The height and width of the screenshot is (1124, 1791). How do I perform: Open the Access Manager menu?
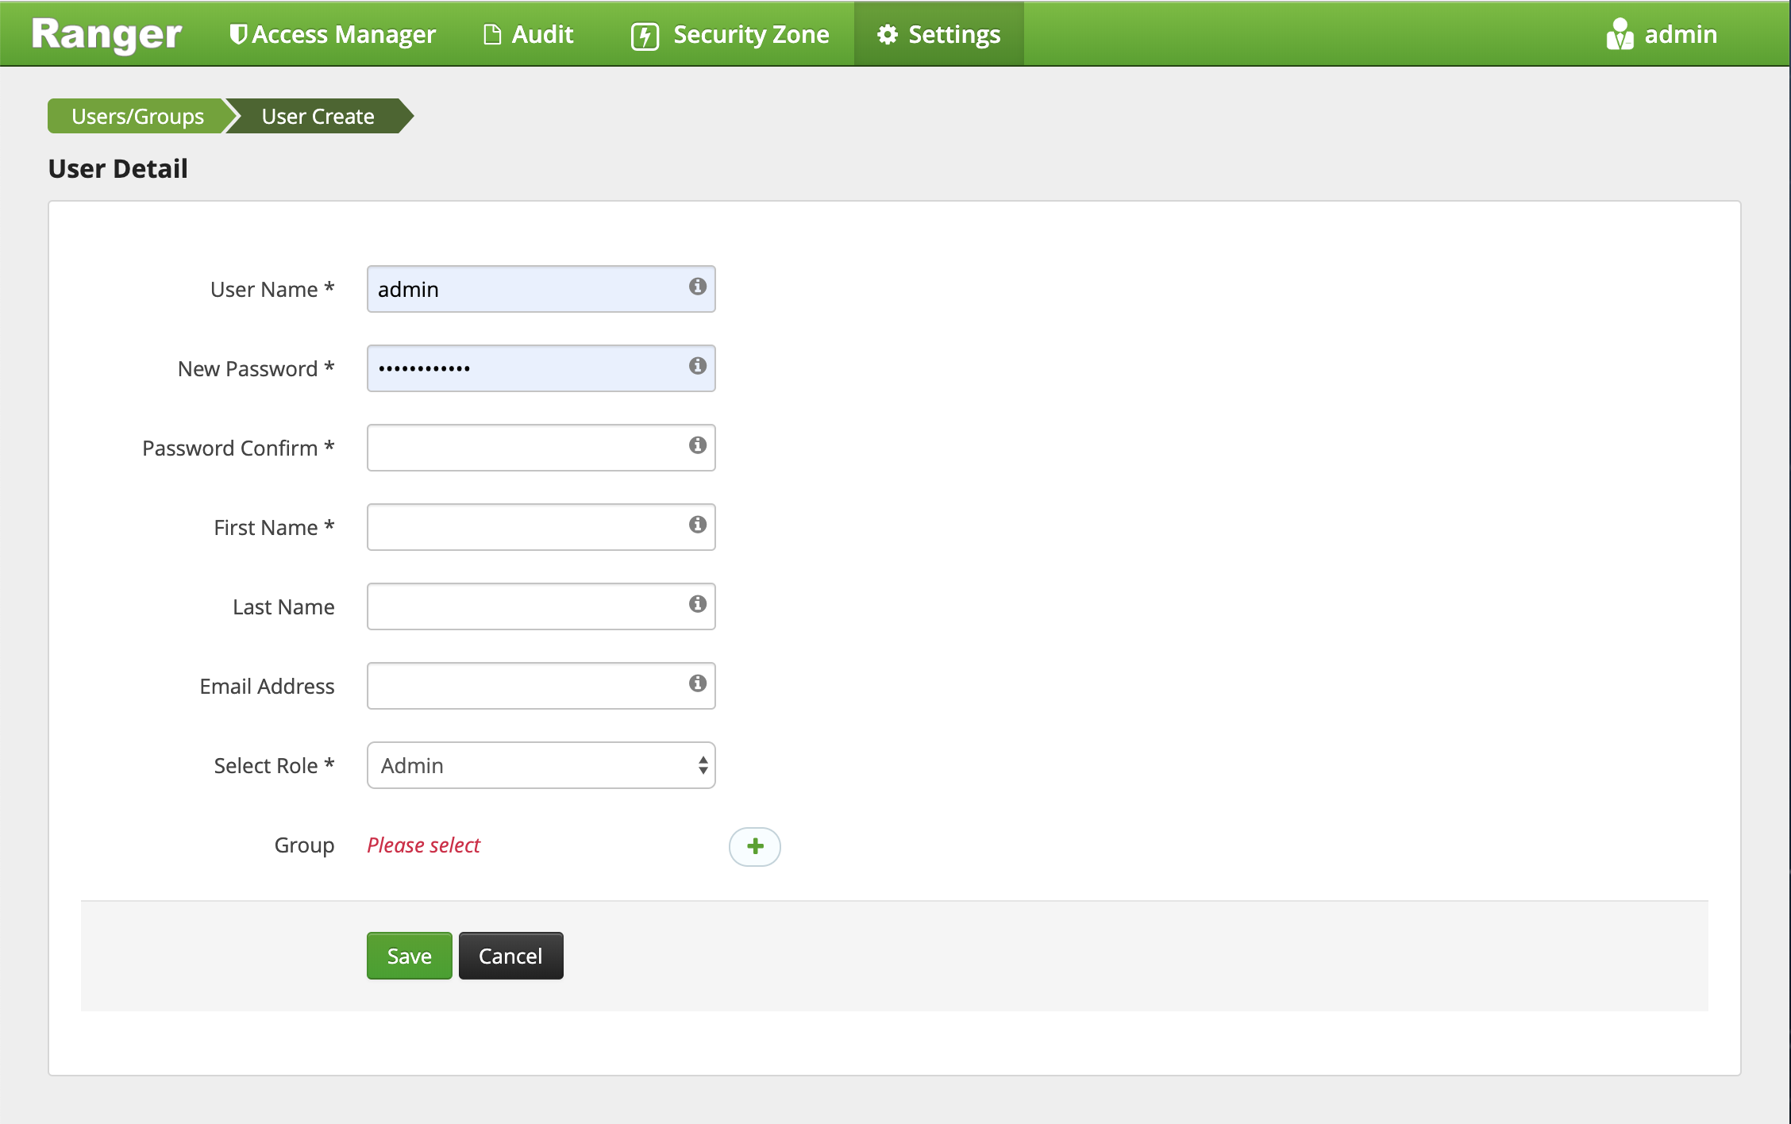pos(333,34)
